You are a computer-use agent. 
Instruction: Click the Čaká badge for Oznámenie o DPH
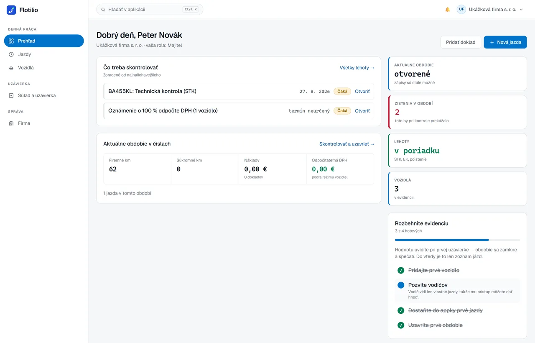point(342,111)
